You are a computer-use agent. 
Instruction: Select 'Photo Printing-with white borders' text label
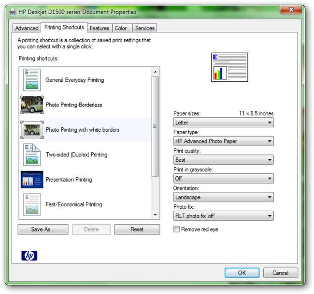point(83,130)
